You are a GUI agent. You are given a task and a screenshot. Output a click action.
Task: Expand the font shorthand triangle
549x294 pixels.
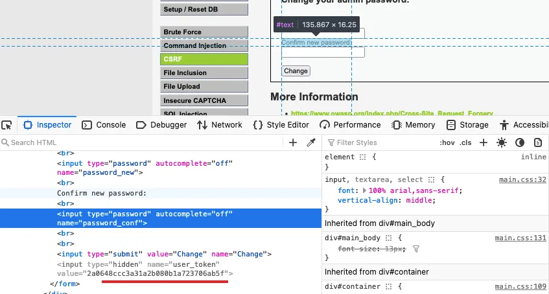point(364,191)
